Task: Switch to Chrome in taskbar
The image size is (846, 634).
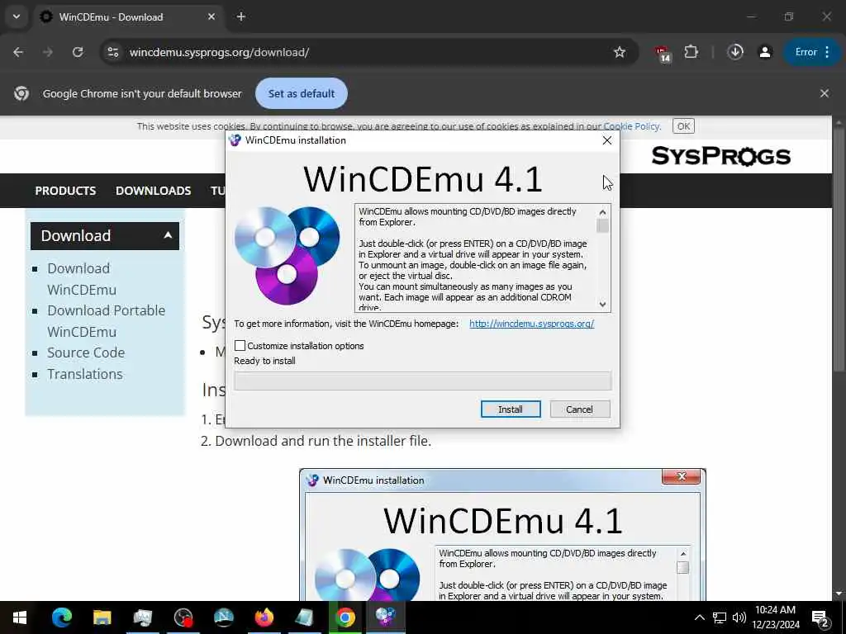Action: point(345,617)
